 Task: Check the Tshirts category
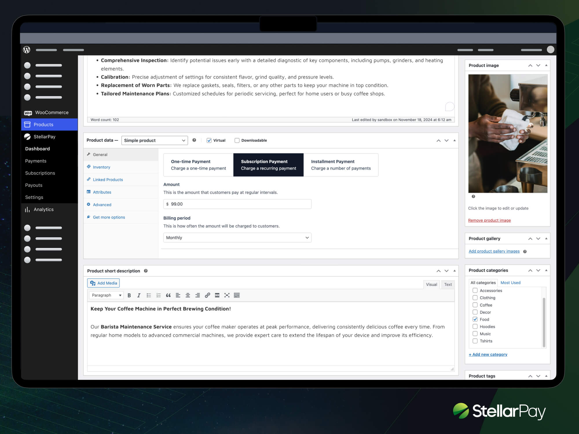point(475,341)
